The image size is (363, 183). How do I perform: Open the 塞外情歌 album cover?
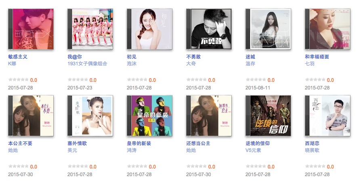tap(90, 116)
